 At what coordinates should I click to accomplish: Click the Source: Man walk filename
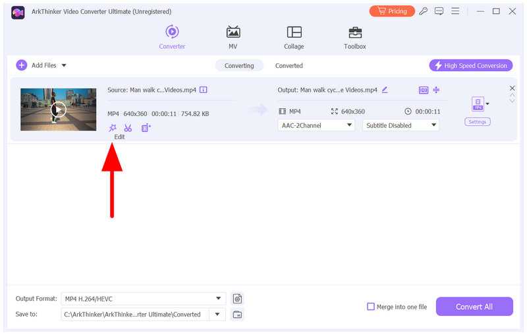pos(152,90)
